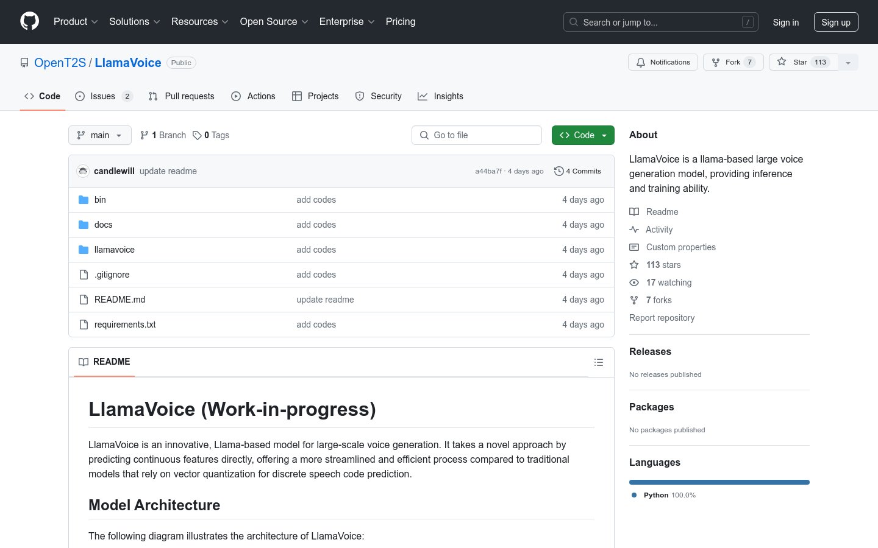Click the llamavoice folder icon
Viewport: 878px width, 548px height.
click(84, 250)
